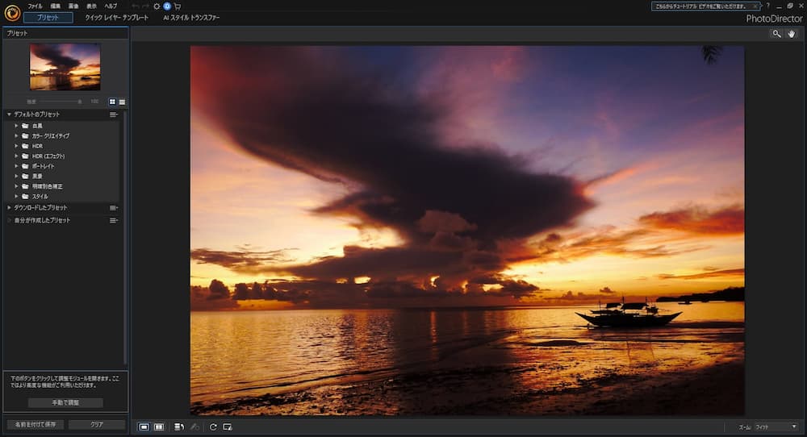Open the help question mark icon
Image resolution: width=807 pixels, height=437 pixels.
(768, 6)
